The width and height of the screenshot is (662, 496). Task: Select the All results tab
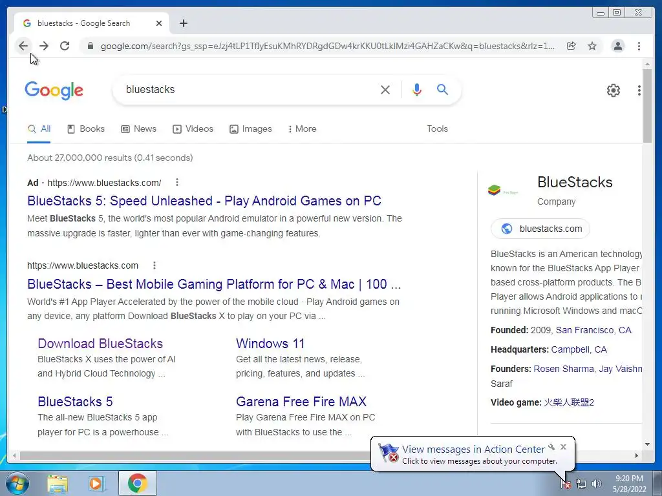[x=39, y=129]
